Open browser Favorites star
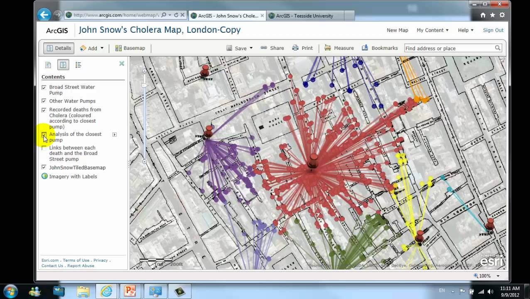 492,15
